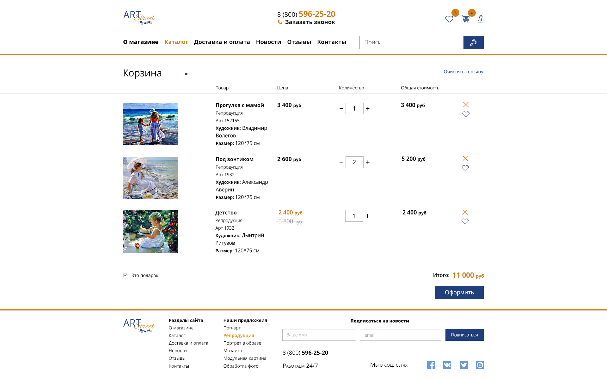Click the "Поиск" search input field
Viewport: 607px width, 379px height.
pyautogui.click(x=411, y=42)
